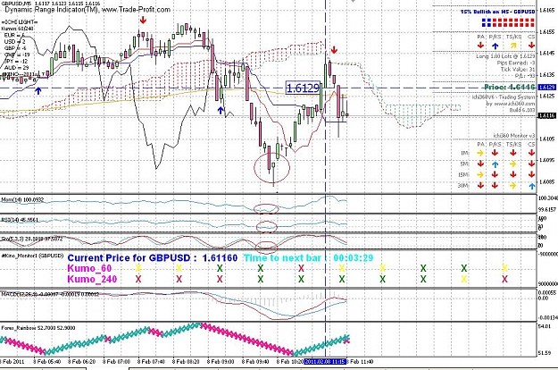Click the 'Time to next bar : 00:03:29' text
Image resolution: width=558 pixels, height=370 pixels.
tap(308, 258)
